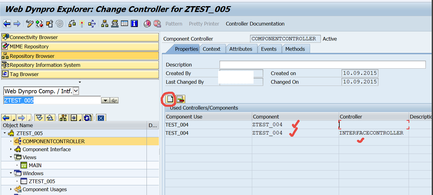
Task: Open the Methods tab
Action: click(295, 49)
